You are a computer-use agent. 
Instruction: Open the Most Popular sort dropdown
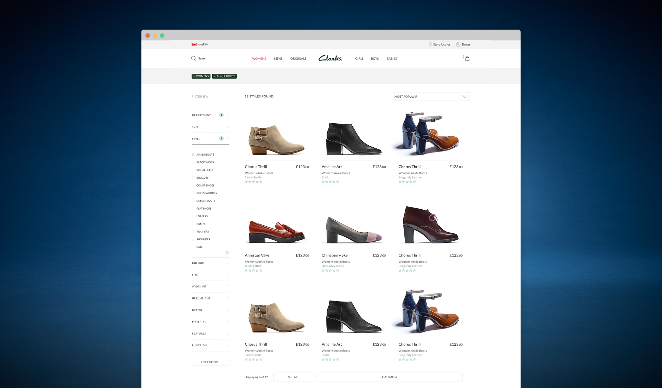(x=430, y=97)
